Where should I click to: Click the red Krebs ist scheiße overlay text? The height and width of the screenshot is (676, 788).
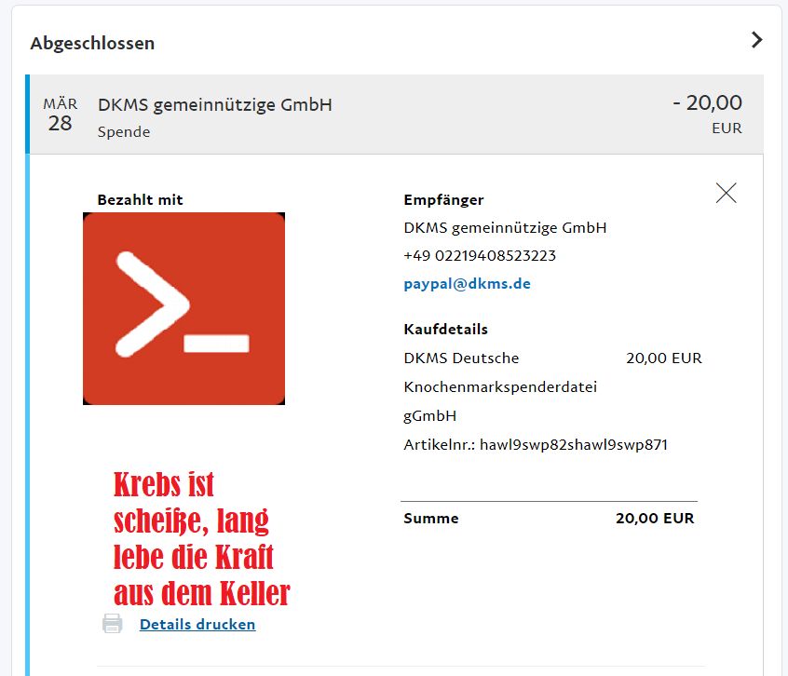[x=201, y=539]
